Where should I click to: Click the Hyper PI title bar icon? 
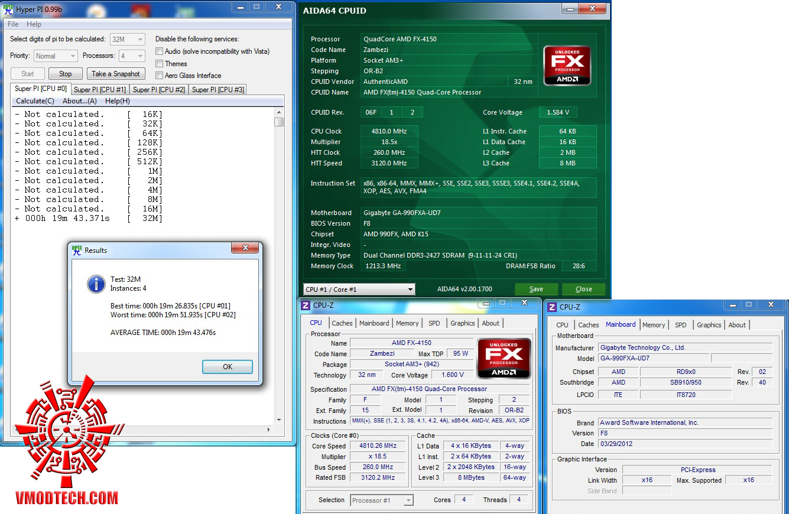point(9,9)
